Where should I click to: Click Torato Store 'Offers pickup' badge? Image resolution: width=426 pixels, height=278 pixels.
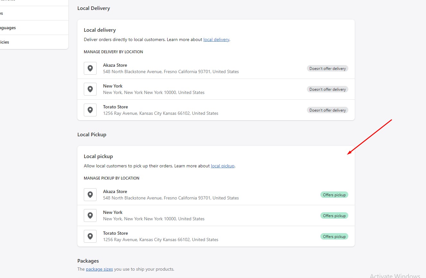(334, 237)
